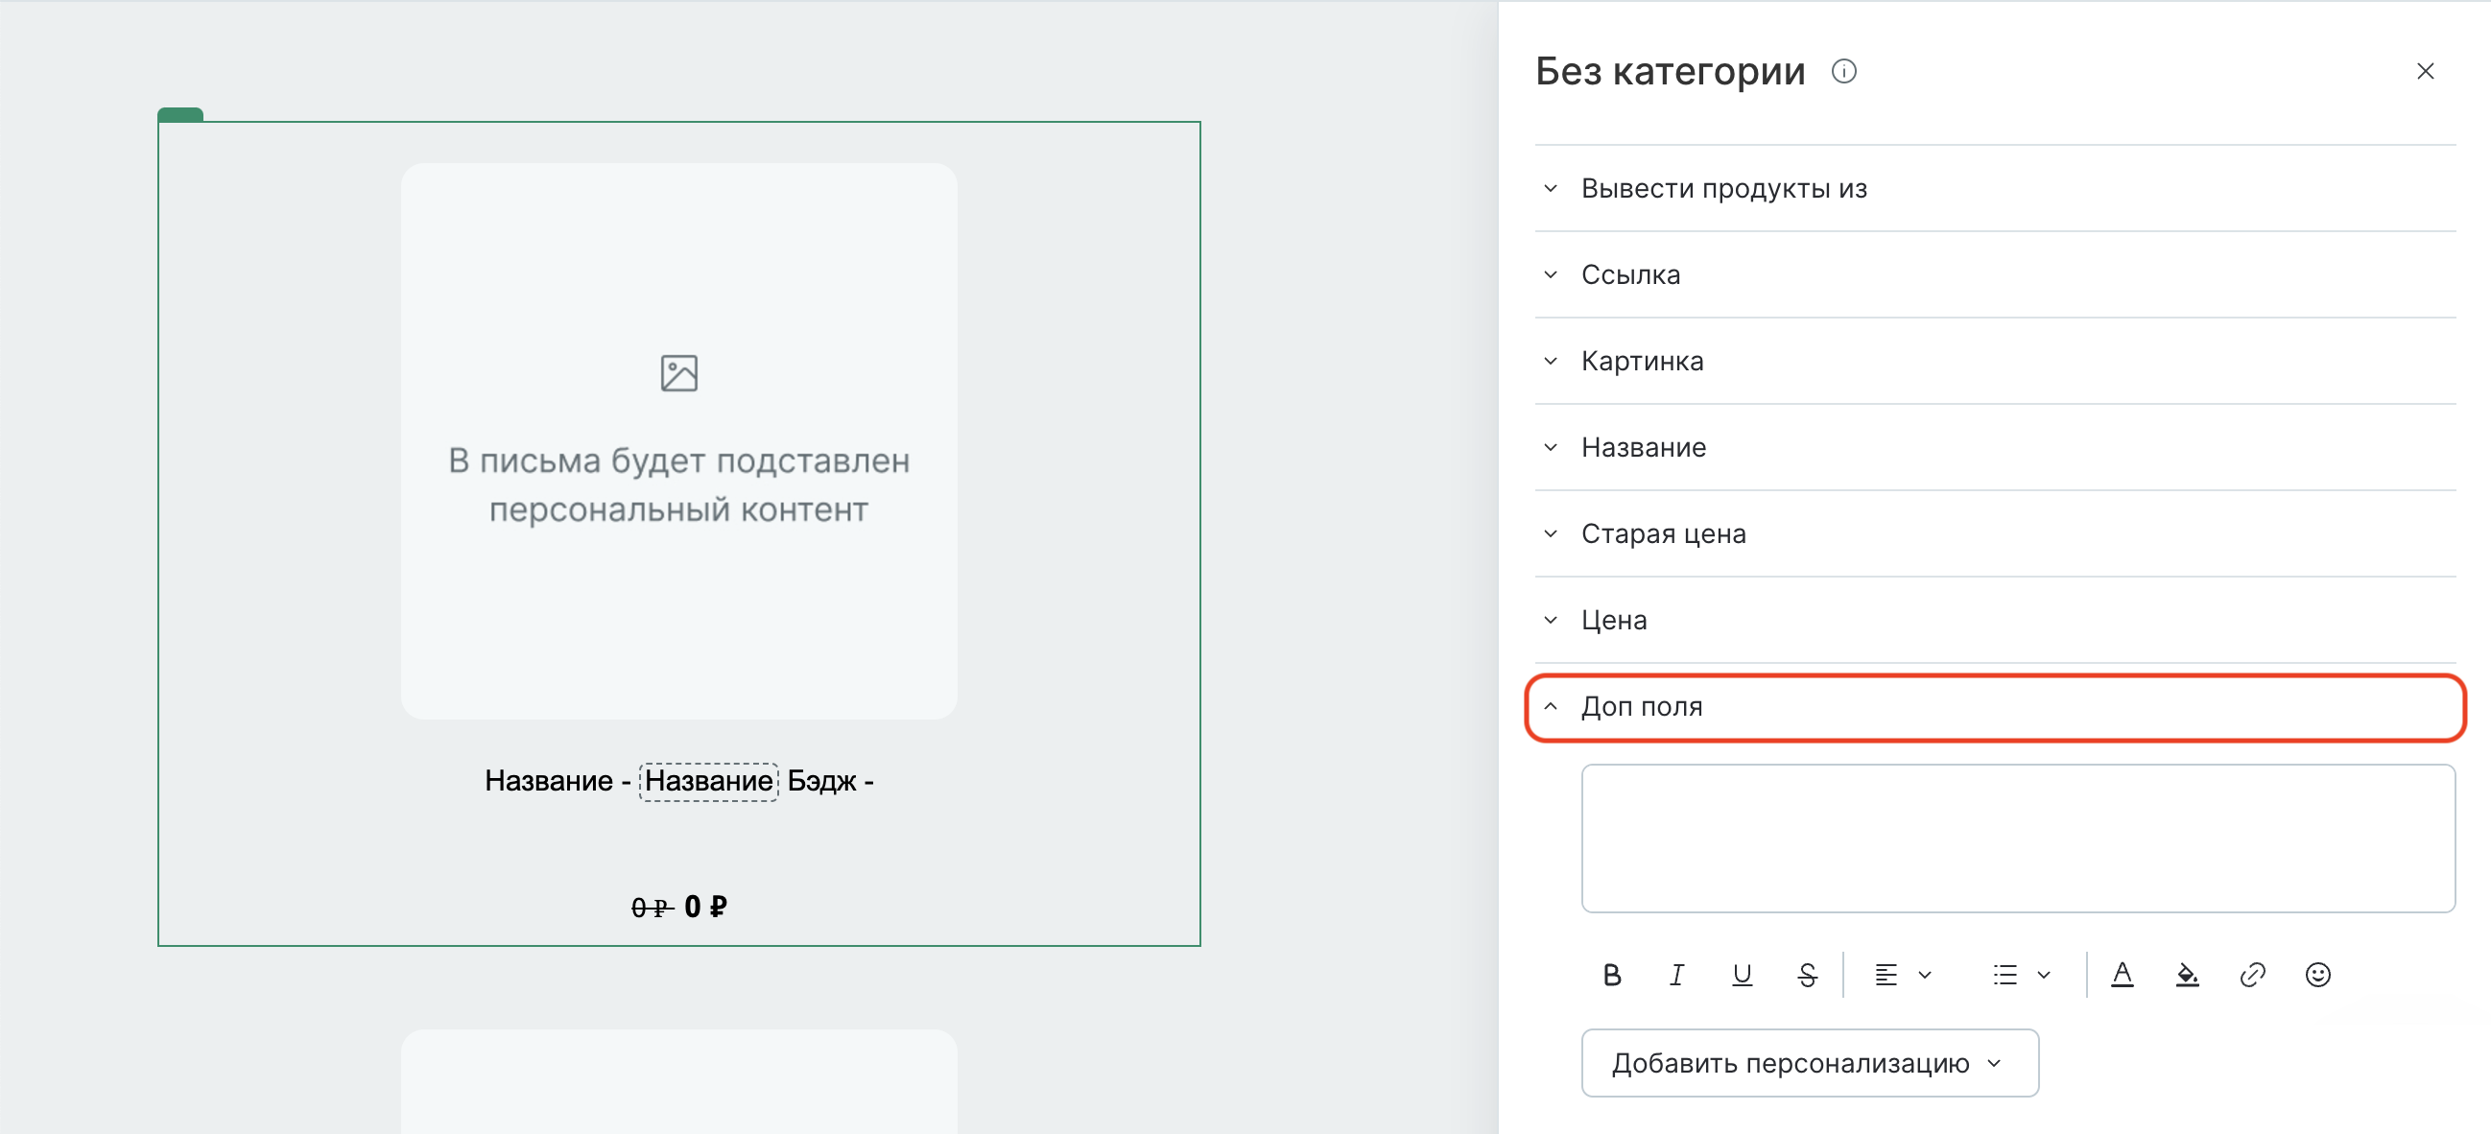Click the text alignment icon
This screenshot has height=1134, width=2491.
coord(1885,975)
